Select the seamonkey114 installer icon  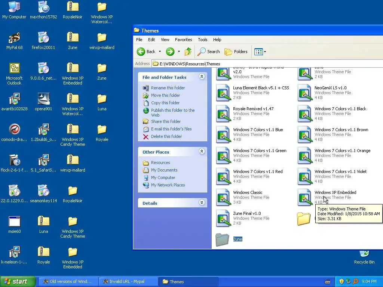pyautogui.click(x=43, y=194)
